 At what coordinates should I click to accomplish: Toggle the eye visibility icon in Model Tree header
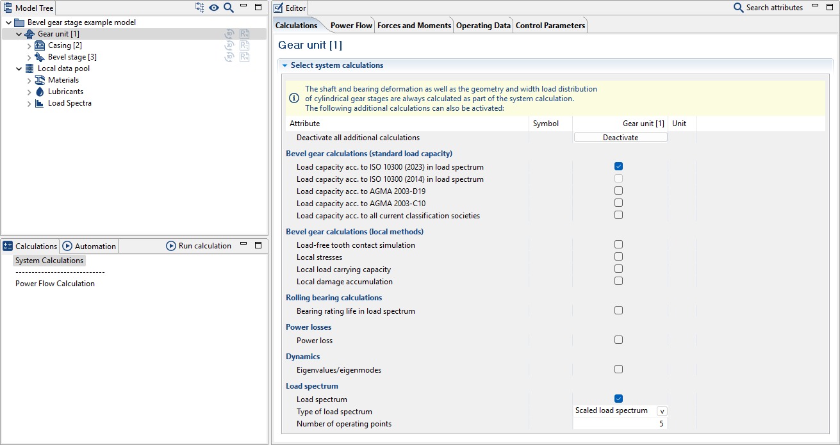pyautogui.click(x=215, y=8)
